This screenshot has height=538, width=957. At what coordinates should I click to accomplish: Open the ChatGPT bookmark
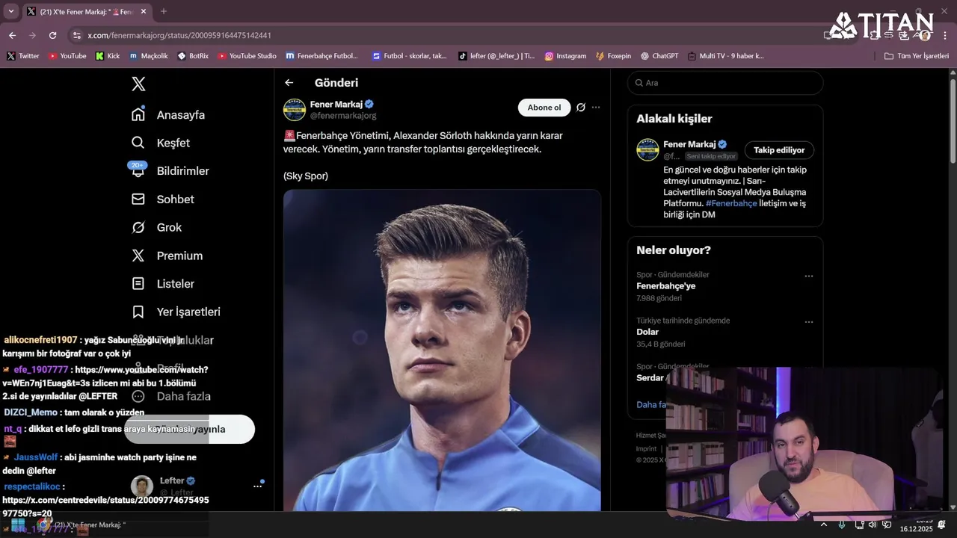pos(659,56)
